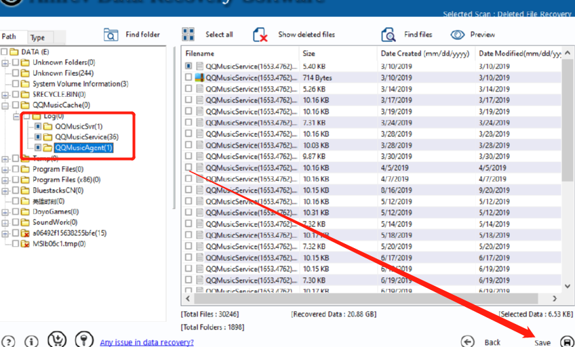Screen dimensions: 575x347
Task: Click the file list scroll left arrow
Action: pyautogui.click(x=188, y=298)
